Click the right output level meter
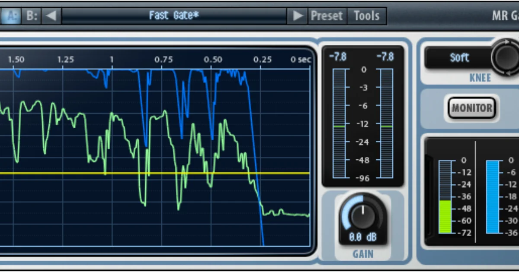Viewport: 519px width, 272px height. tap(387, 123)
